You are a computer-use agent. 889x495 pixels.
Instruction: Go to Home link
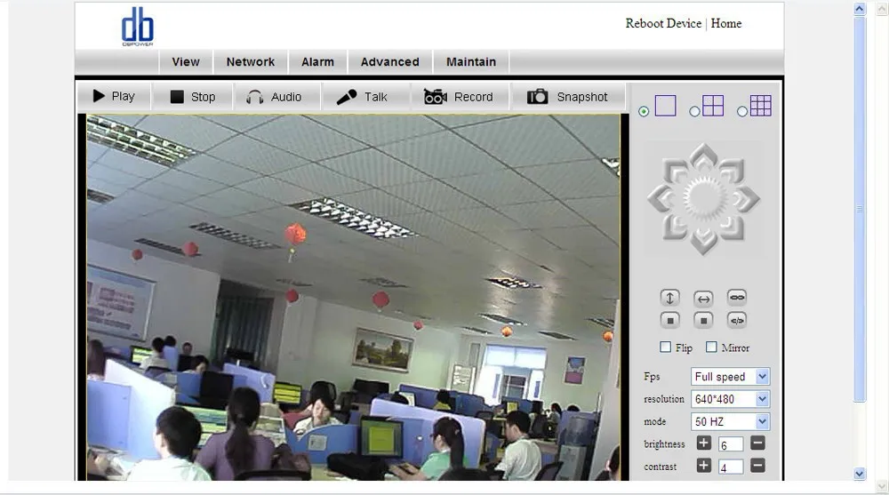point(726,23)
